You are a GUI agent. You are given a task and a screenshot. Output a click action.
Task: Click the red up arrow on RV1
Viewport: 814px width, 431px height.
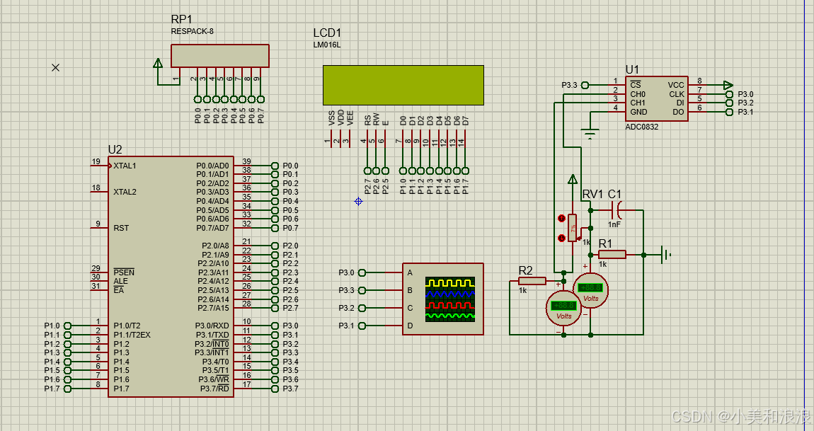click(x=561, y=218)
